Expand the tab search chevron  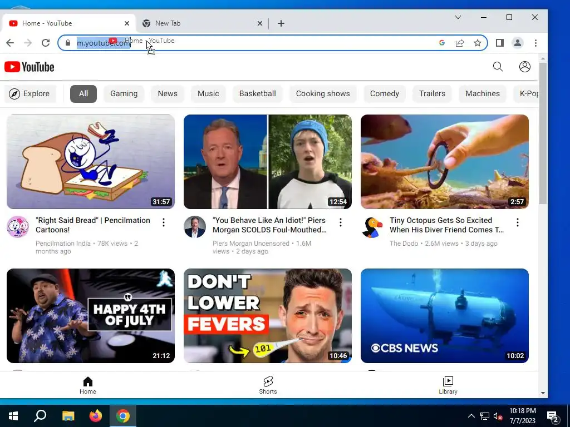click(458, 17)
